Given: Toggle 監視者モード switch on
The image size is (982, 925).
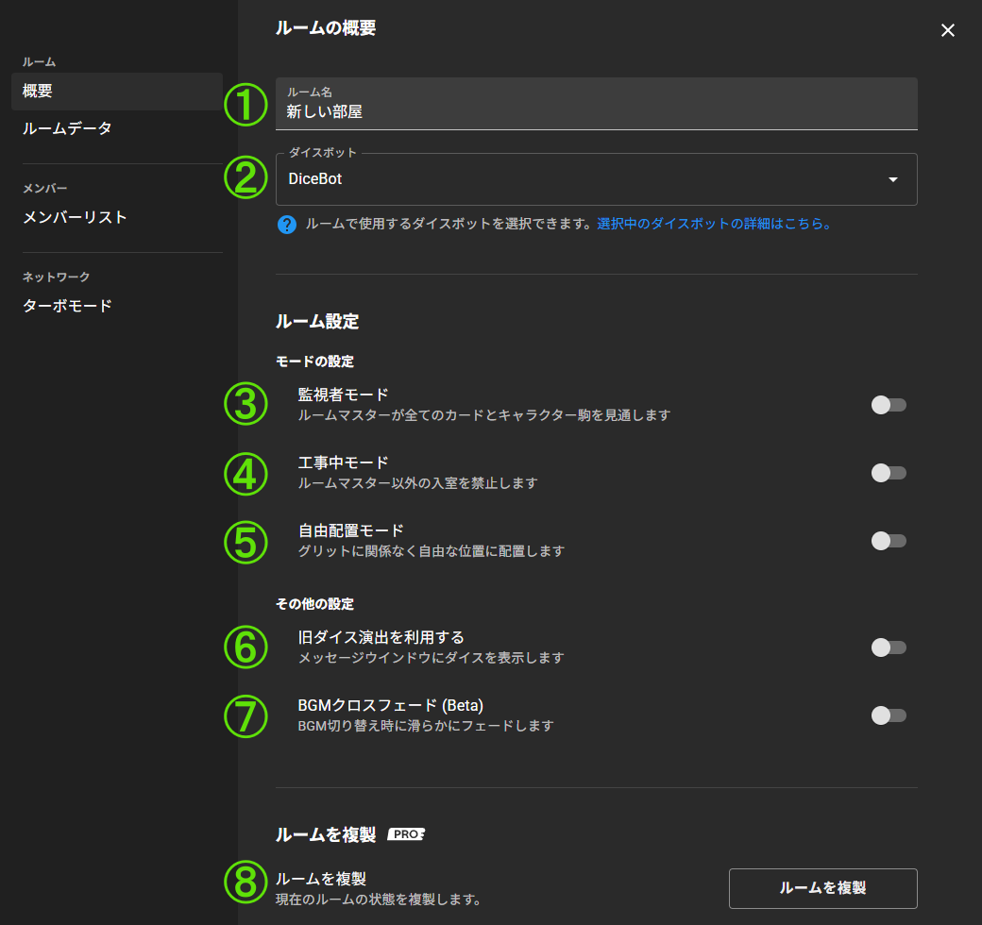Looking at the screenshot, I should 889,405.
